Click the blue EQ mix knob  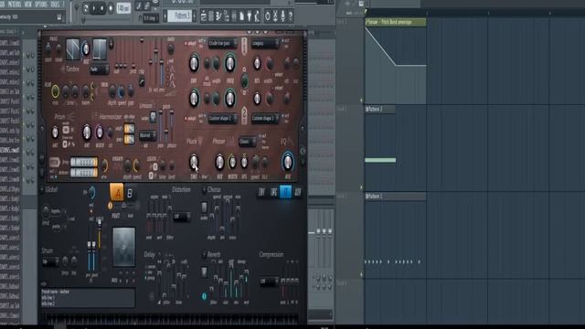(x=288, y=162)
